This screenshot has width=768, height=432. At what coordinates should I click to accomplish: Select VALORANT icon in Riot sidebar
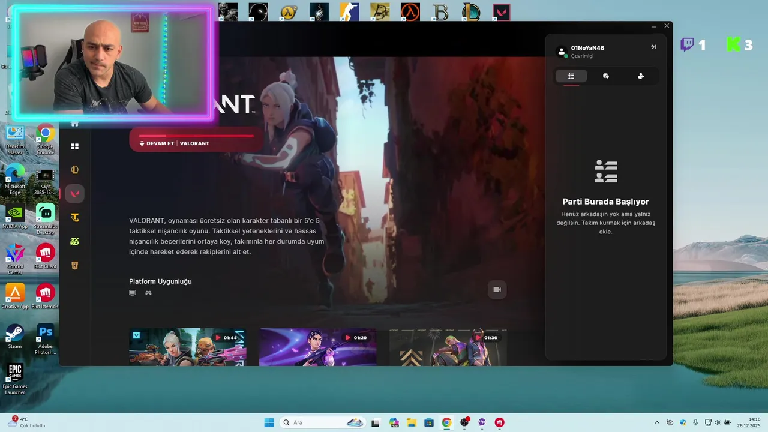click(x=75, y=194)
